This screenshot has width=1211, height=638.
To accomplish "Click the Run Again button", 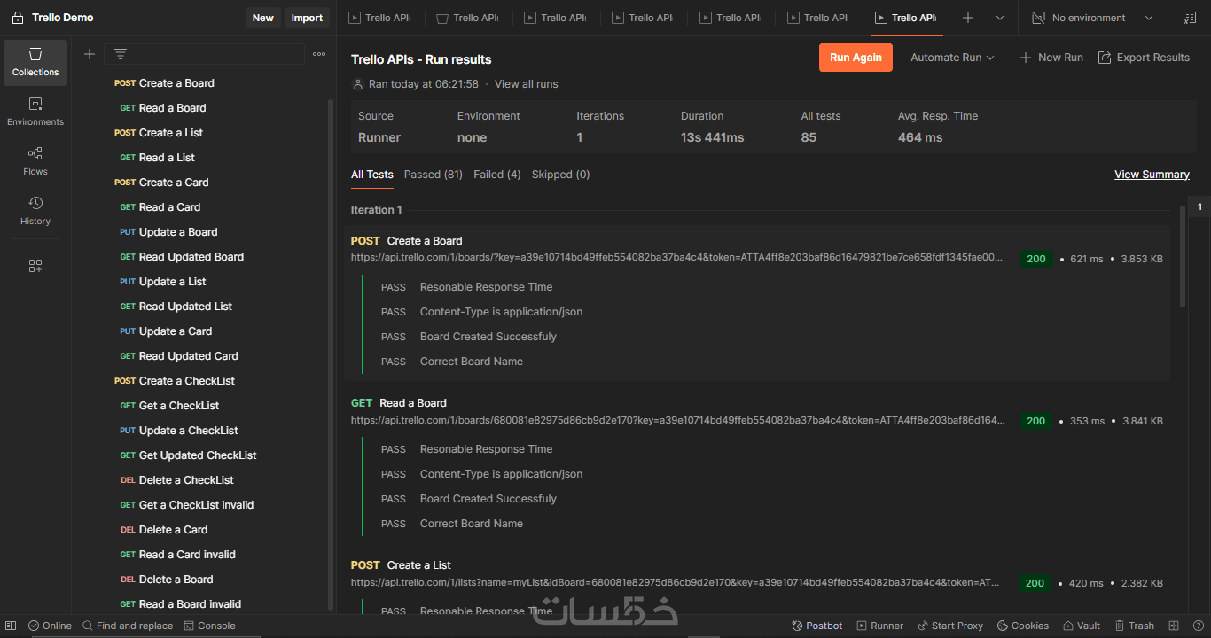I will click(856, 58).
